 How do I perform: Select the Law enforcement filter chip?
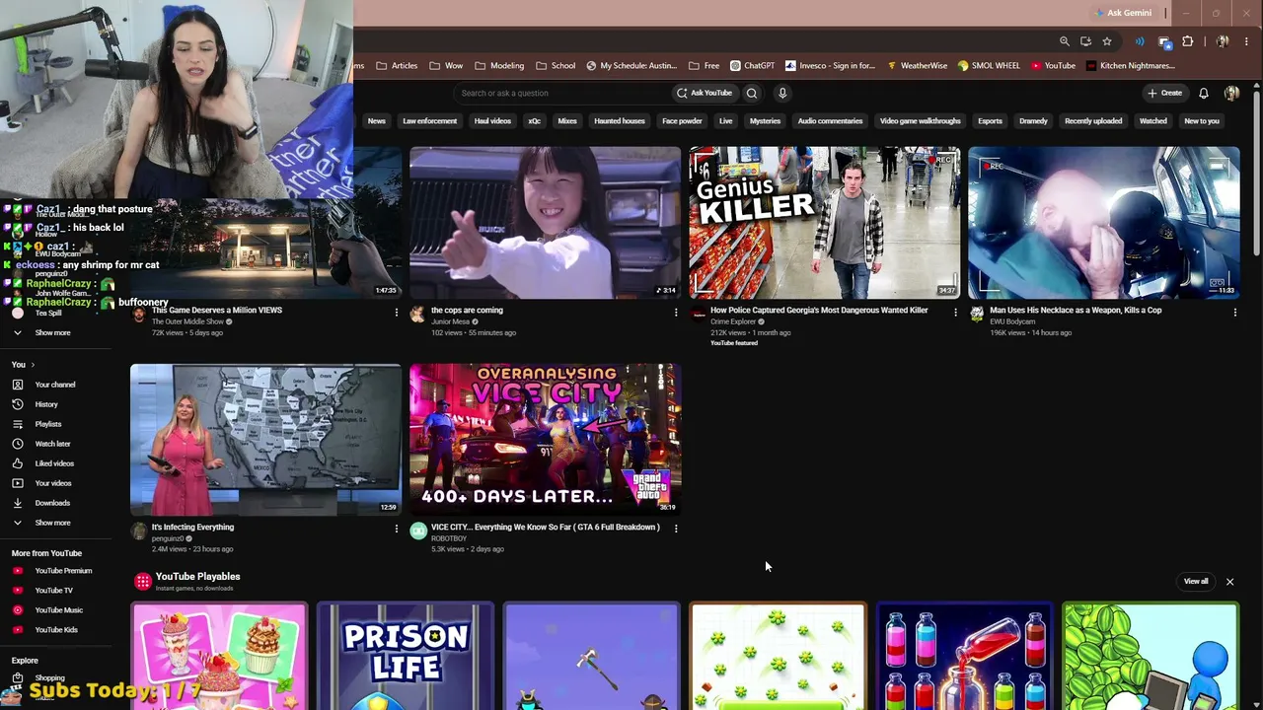(430, 121)
